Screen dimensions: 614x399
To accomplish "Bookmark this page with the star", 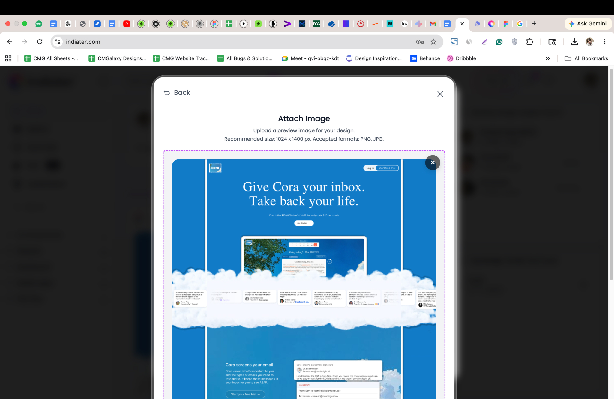I will click(x=433, y=42).
